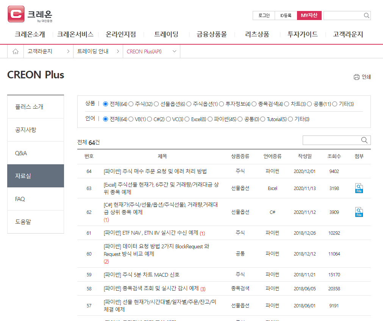Expand the CREON Plus(API) breadcrumb dropdown

[174, 51]
